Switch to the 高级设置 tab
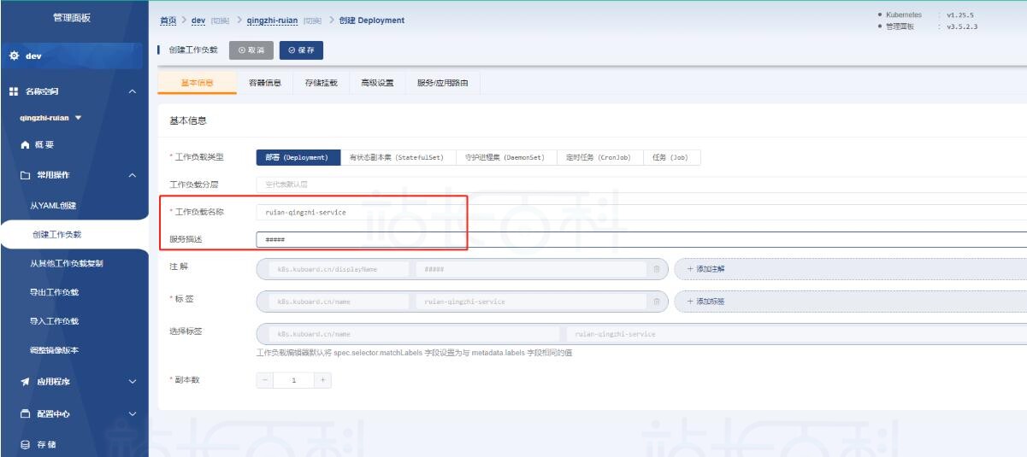The width and height of the screenshot is (1027, 457). click(x=377, y=83)
